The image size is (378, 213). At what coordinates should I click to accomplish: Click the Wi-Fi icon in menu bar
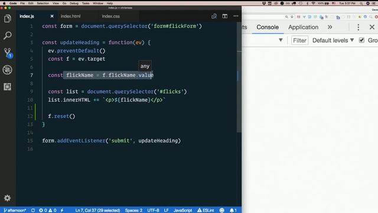coord(313,4)
